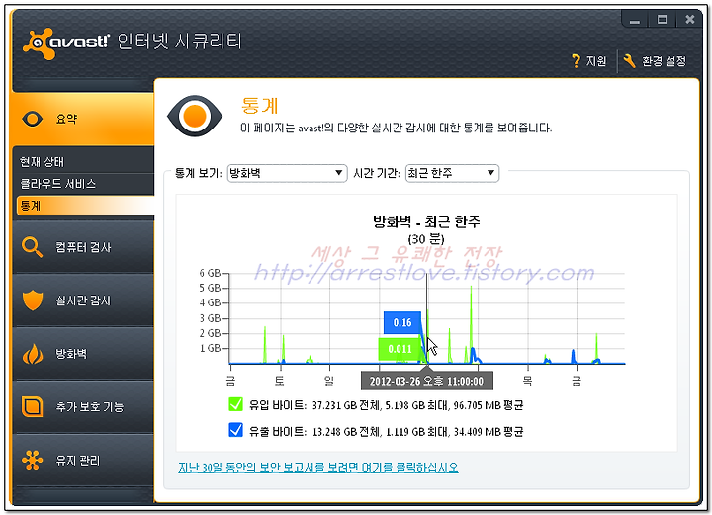Screen dimensions: 712x515
Task: Open the 통계 보기 dropdown showing 방화벽
Action: [287, 173]
